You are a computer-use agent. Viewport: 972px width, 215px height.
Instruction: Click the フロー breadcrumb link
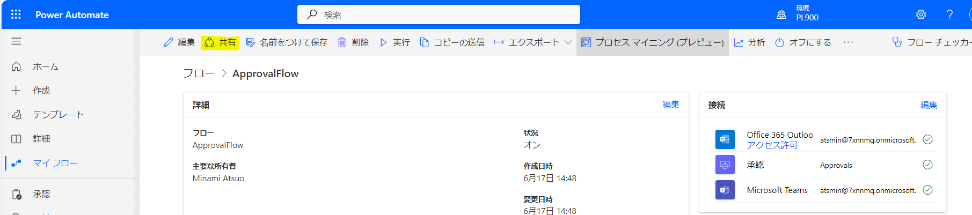pos(199,73)
